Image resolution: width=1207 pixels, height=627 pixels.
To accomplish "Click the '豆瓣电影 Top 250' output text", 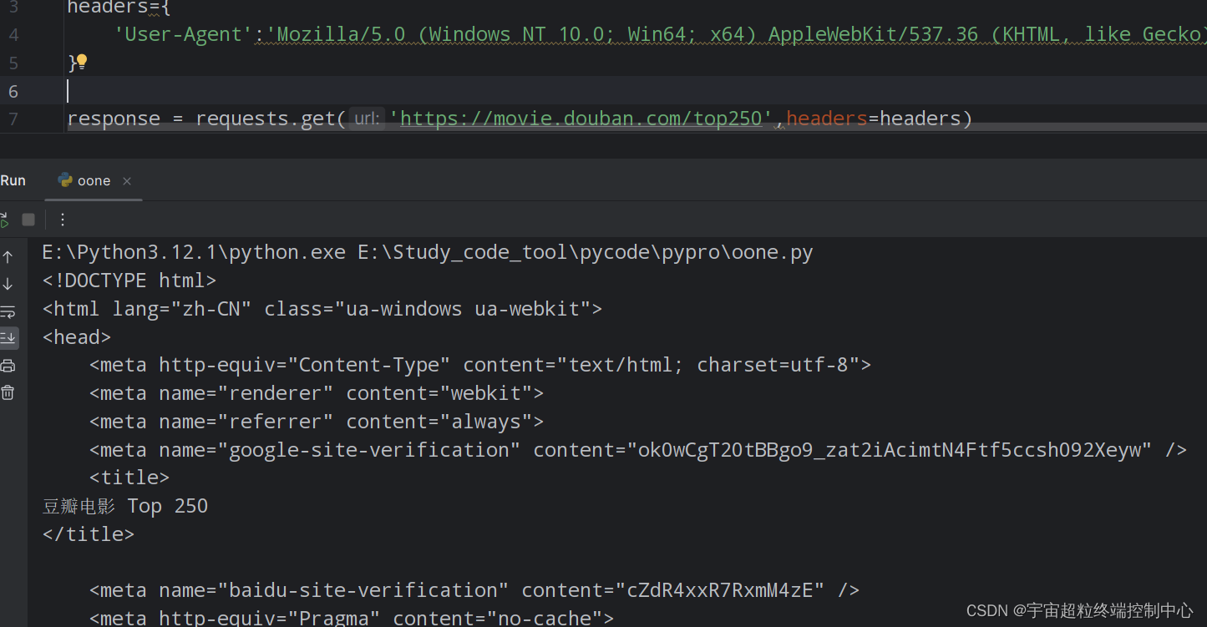I will 125,506.
